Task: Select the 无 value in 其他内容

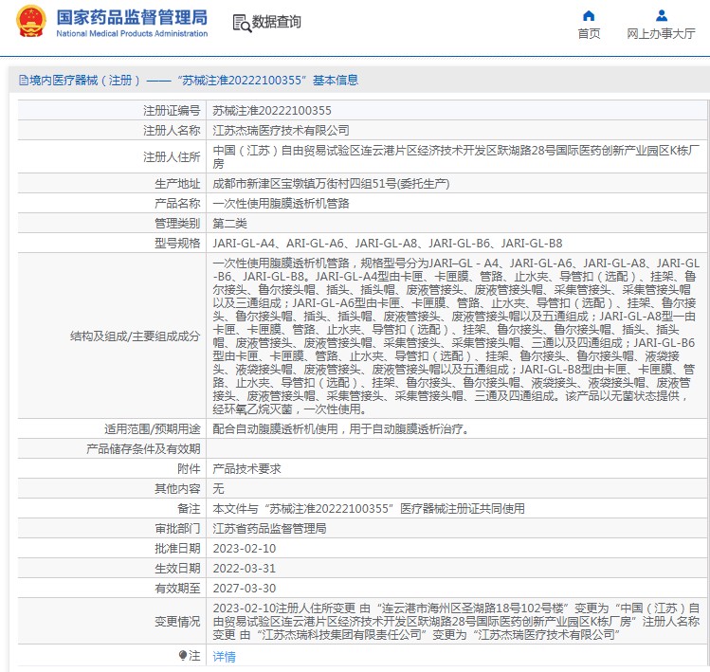Action: pos(219,489)
